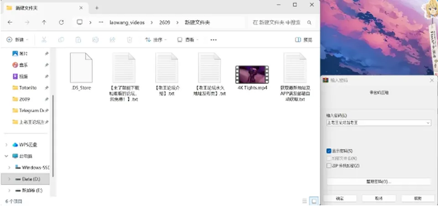Click the password input field
This screenshot has width=438, height=206.
pos(379,123)
